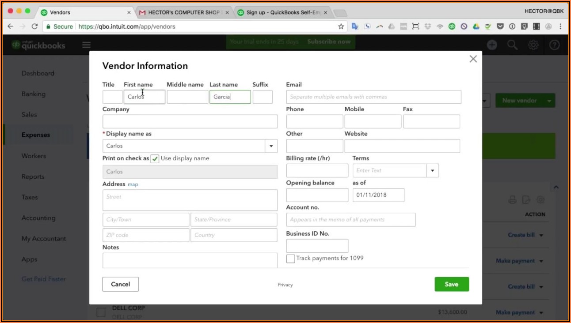Click the search magnifier in QuickBooks header
The image size is (571, 323).
pyautogui.click(x=512, y=45)
